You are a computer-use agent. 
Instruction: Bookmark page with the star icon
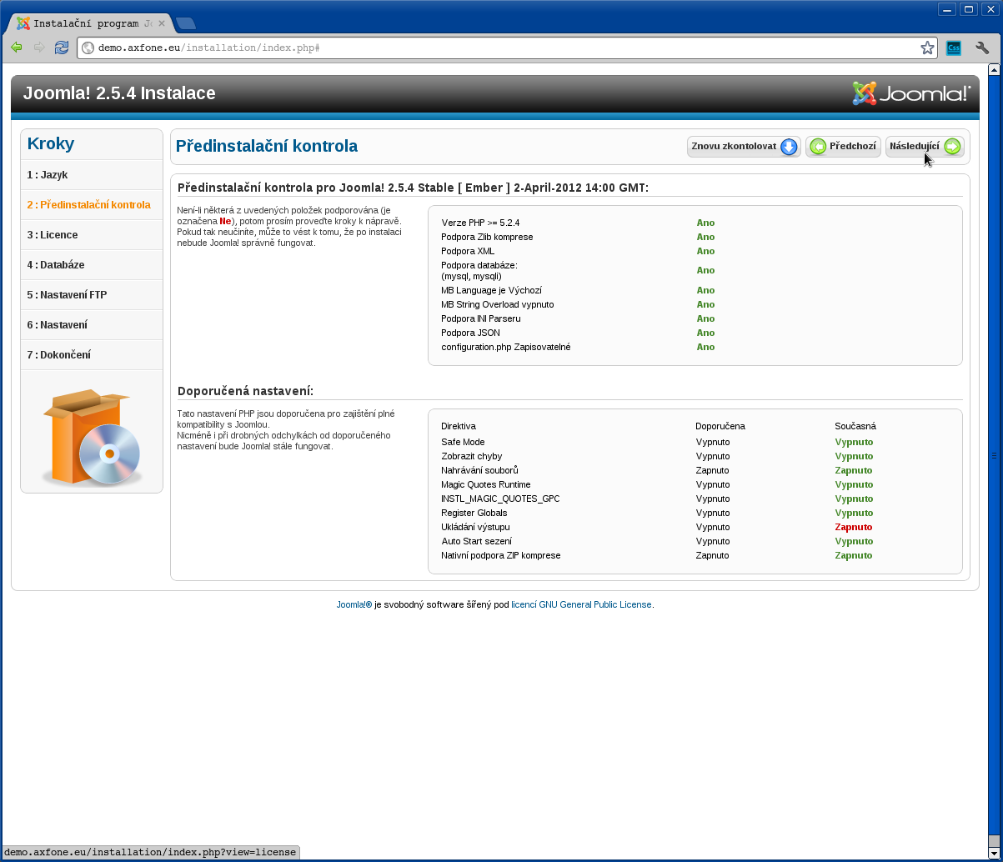pyautogui.click(x=927, y=48)
